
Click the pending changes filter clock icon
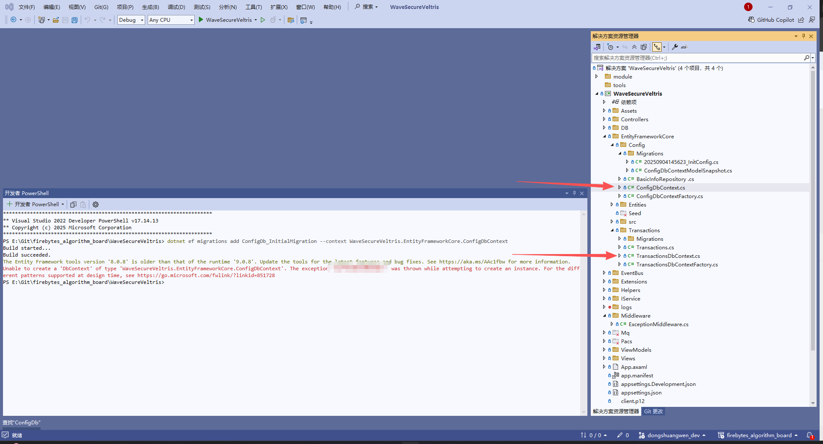[610, 47]
